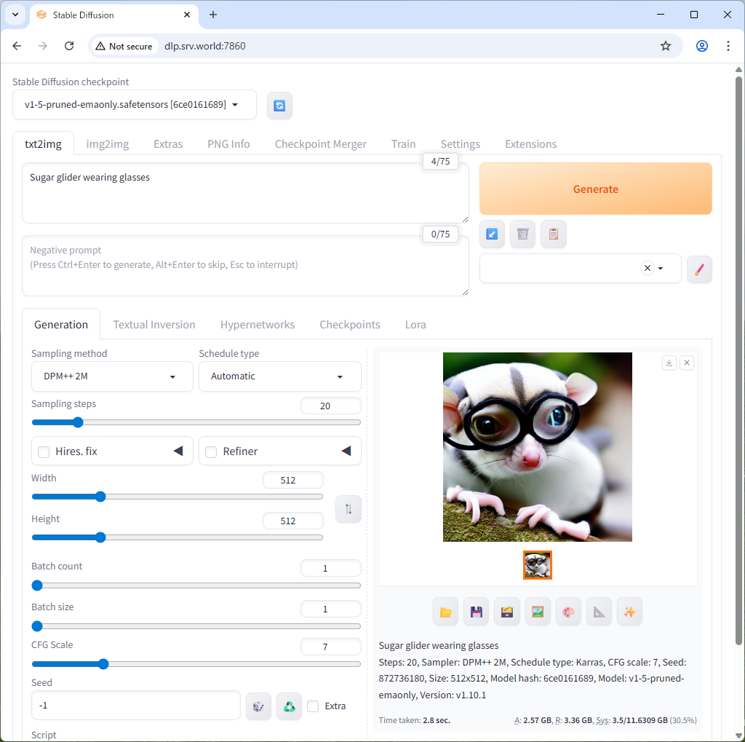Open the PNG Info tab
The width and height of the screenshot is (745, 742).
pyautogui.click(x=228, y=143)
